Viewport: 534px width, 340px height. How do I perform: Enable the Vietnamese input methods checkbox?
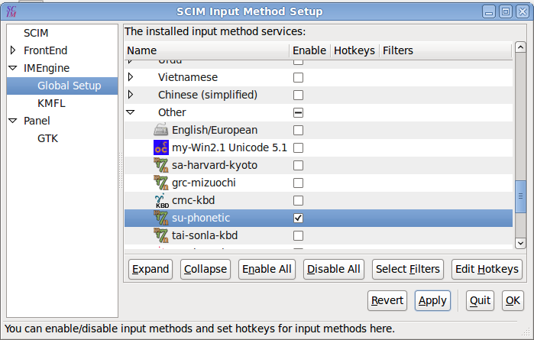[298, 77]
